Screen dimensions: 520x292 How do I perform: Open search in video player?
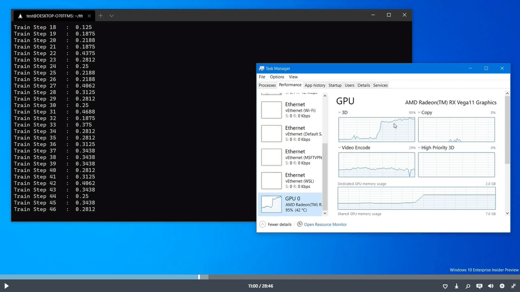click(x=468, y=286)
